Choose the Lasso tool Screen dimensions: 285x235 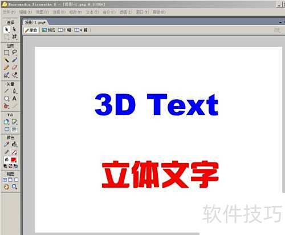pyautogui.click(x=14, y=52)
